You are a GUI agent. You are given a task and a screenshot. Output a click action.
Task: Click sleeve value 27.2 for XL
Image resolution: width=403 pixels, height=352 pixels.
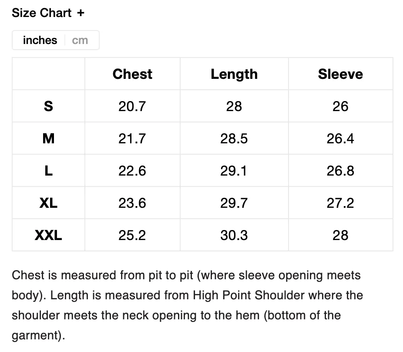[x=340, y=203]
